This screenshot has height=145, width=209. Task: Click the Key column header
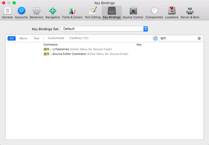pos(139,45)
